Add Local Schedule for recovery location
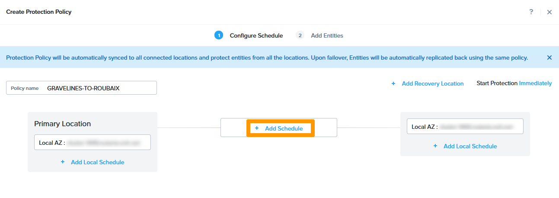 click(x=470, y=146)
